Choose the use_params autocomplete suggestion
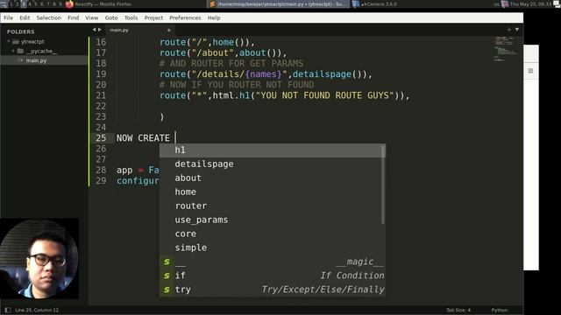 click(273, 220)
